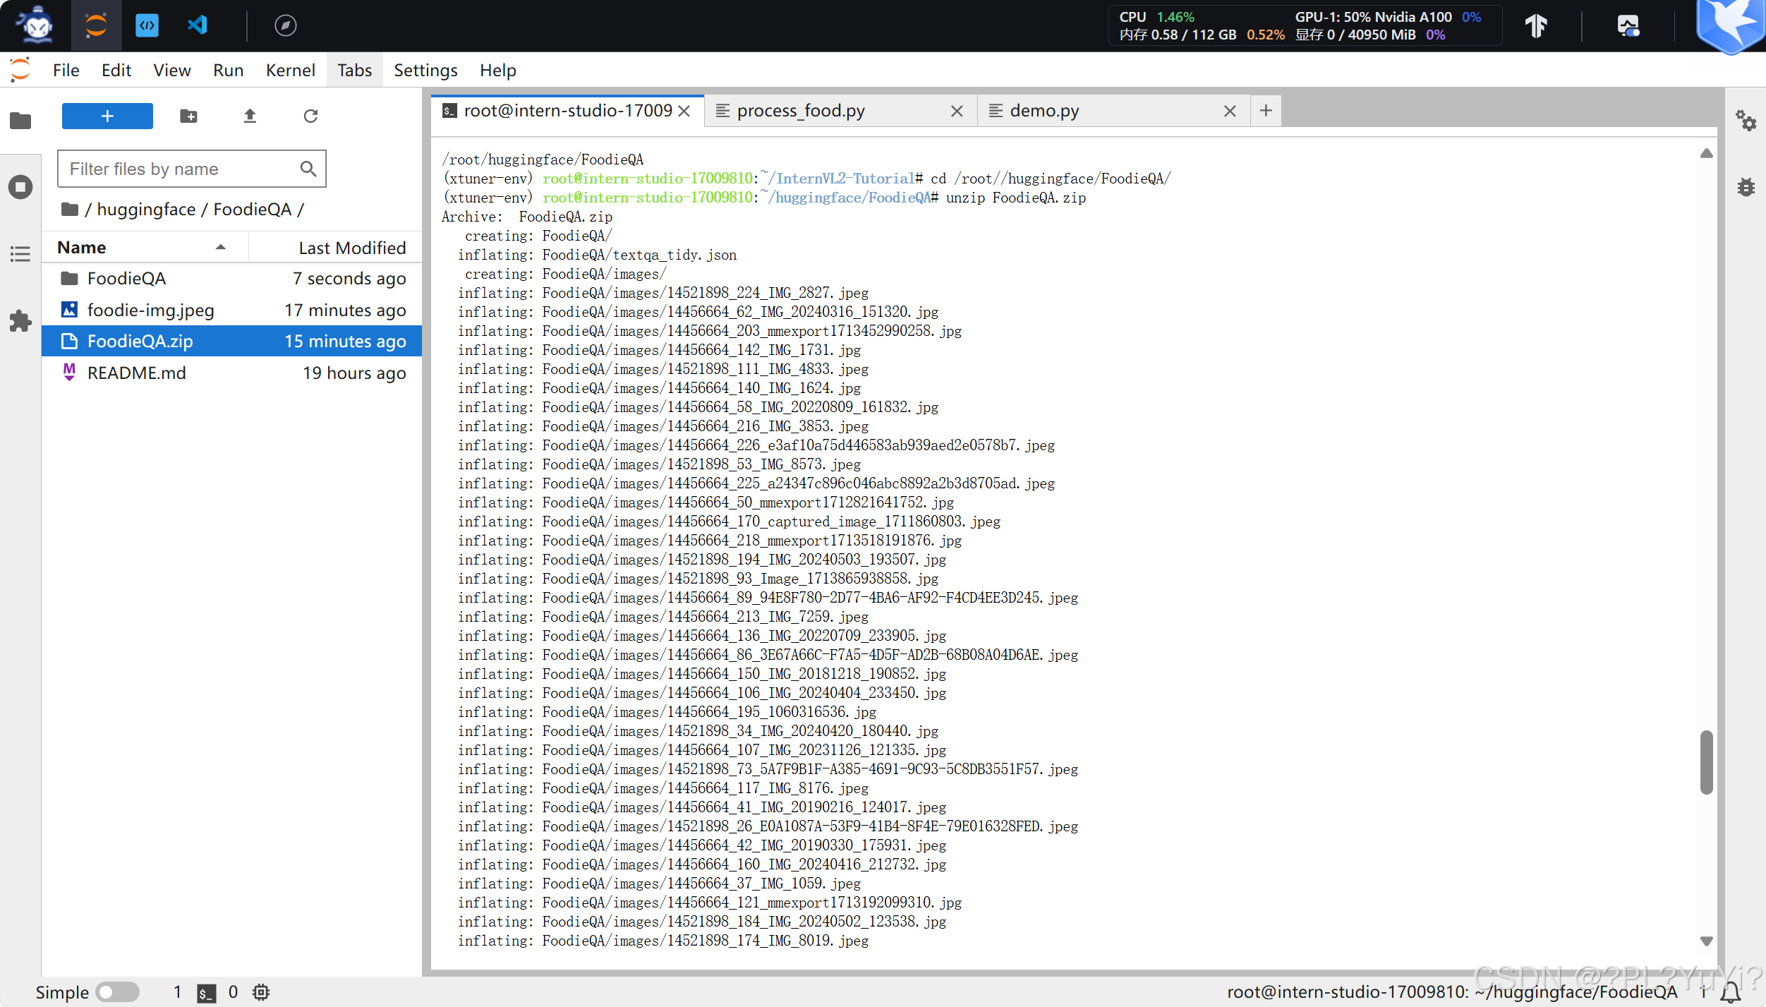Open the Extension Manager sidebar icon
This screenshot has width=1766, height=1007.
tap(20, 321)
